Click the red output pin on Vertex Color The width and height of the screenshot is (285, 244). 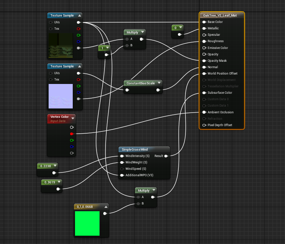(x=72, y=134)
